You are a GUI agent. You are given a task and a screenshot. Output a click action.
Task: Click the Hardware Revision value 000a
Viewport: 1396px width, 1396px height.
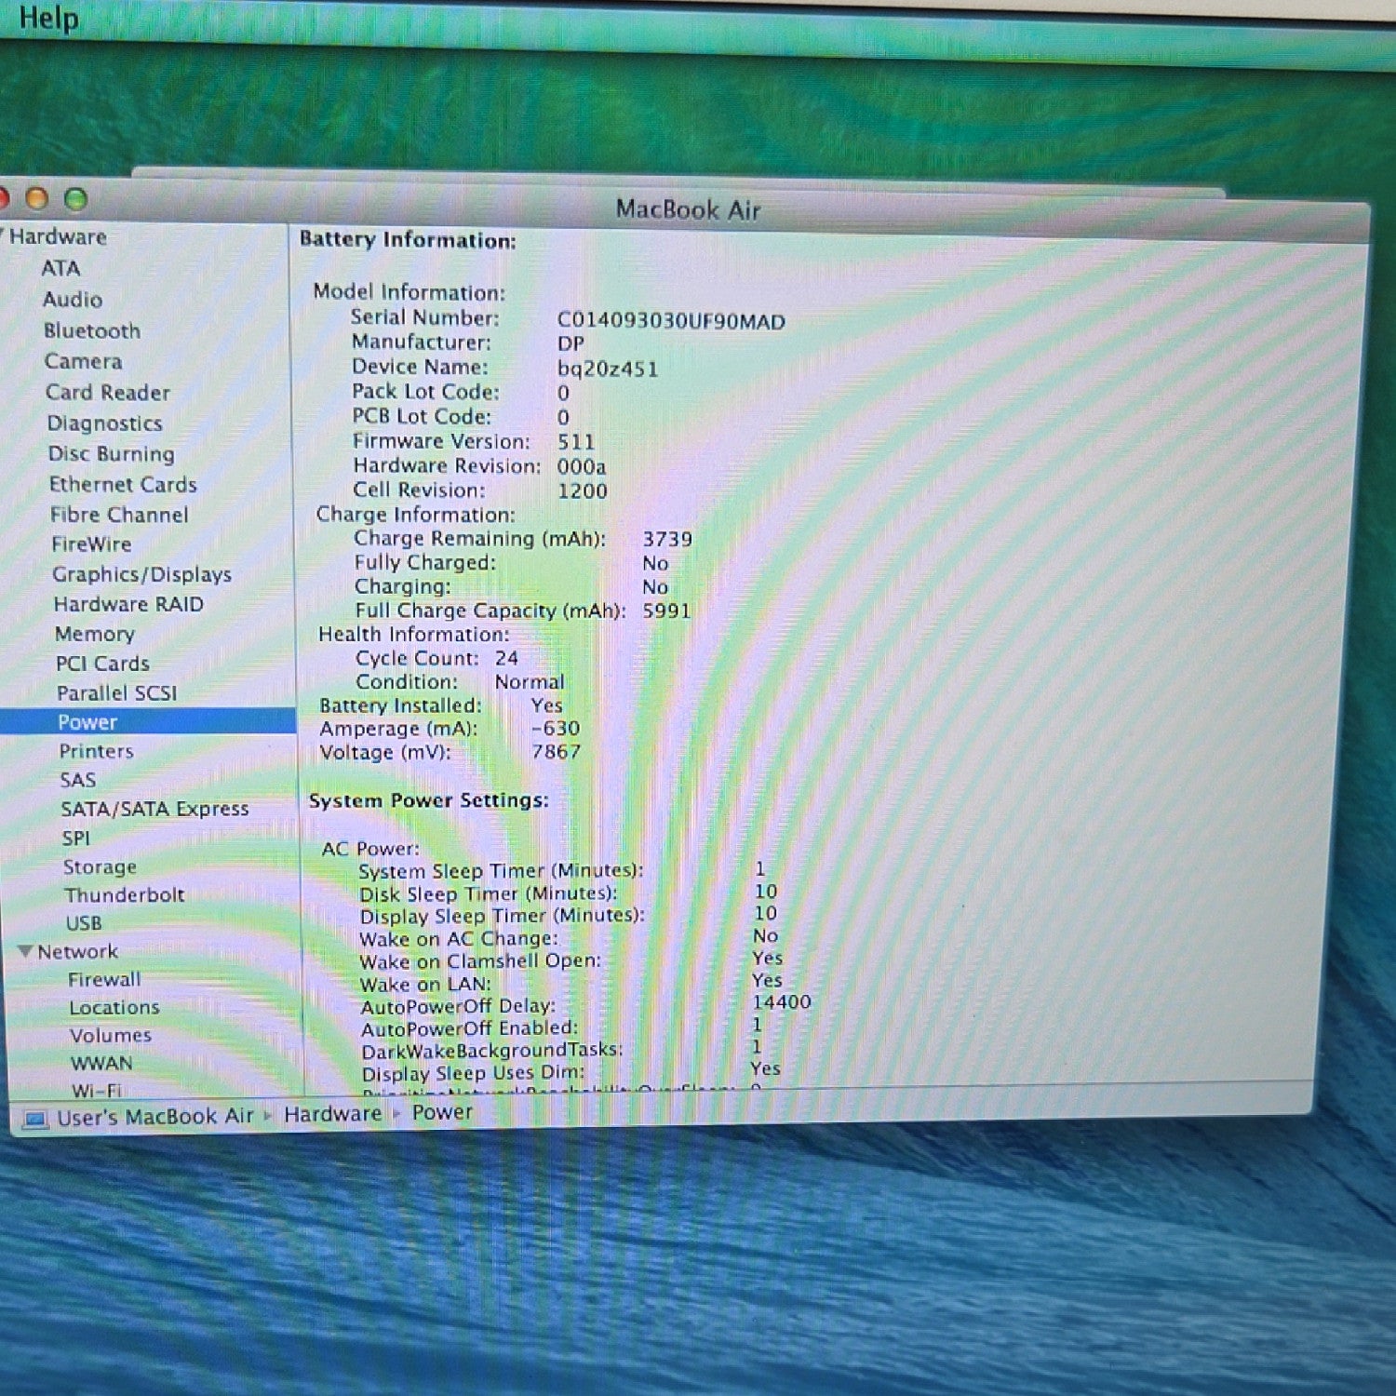pos(582,466)
